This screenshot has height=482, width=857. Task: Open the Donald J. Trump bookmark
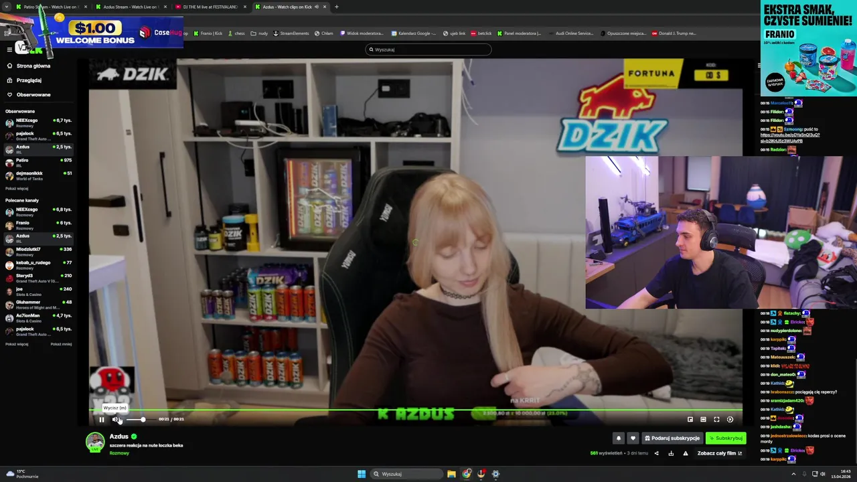(675, 33)
